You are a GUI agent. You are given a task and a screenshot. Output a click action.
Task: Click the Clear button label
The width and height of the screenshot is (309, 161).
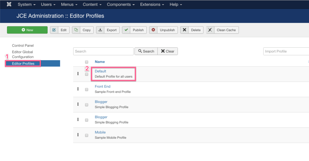pos(170,51)
